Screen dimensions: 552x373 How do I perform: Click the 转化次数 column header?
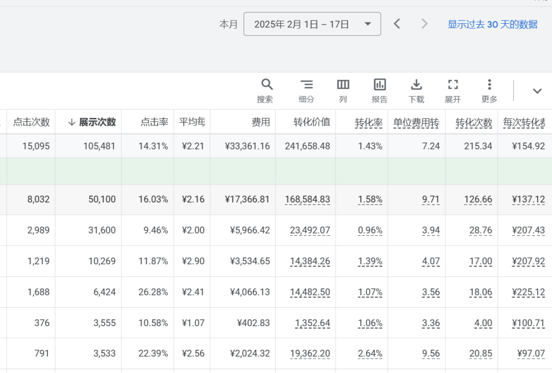473,122
